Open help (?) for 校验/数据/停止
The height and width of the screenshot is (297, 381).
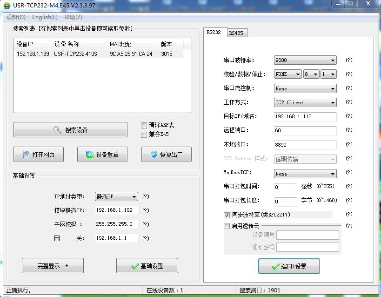[x=349, y=74]
